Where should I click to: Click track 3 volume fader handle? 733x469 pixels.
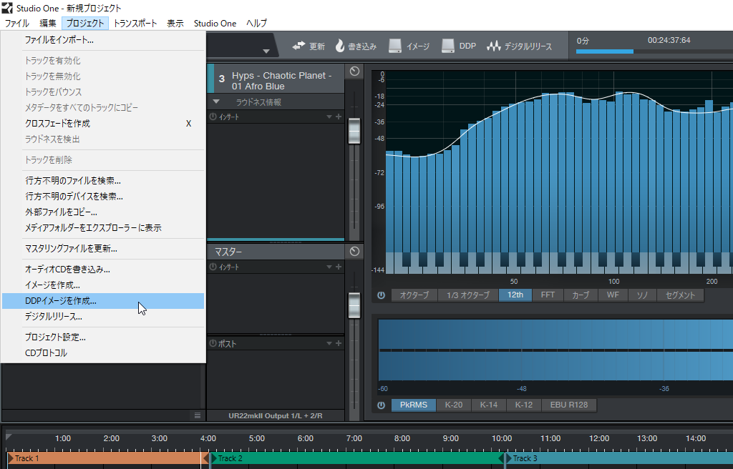point(354,132)
